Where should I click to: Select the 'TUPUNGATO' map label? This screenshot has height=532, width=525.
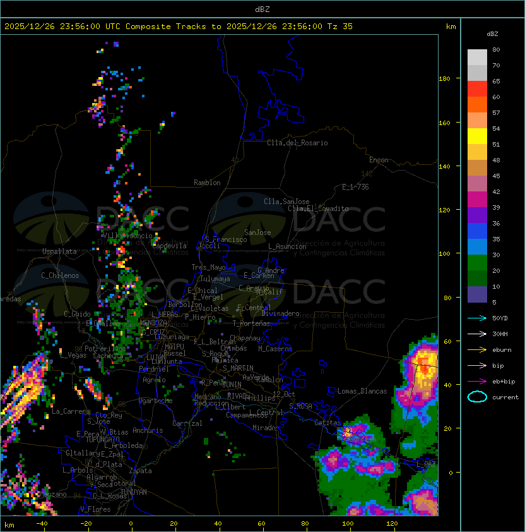(x=103, y=440)
